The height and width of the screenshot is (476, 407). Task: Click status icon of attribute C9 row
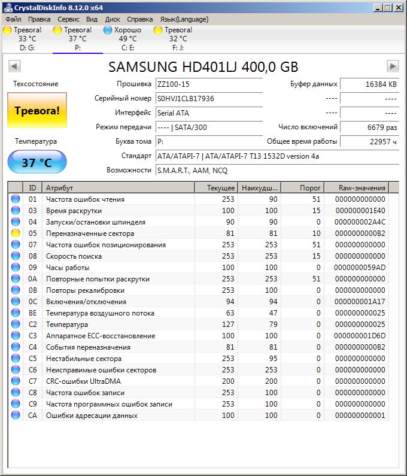[x=16, y=404]
